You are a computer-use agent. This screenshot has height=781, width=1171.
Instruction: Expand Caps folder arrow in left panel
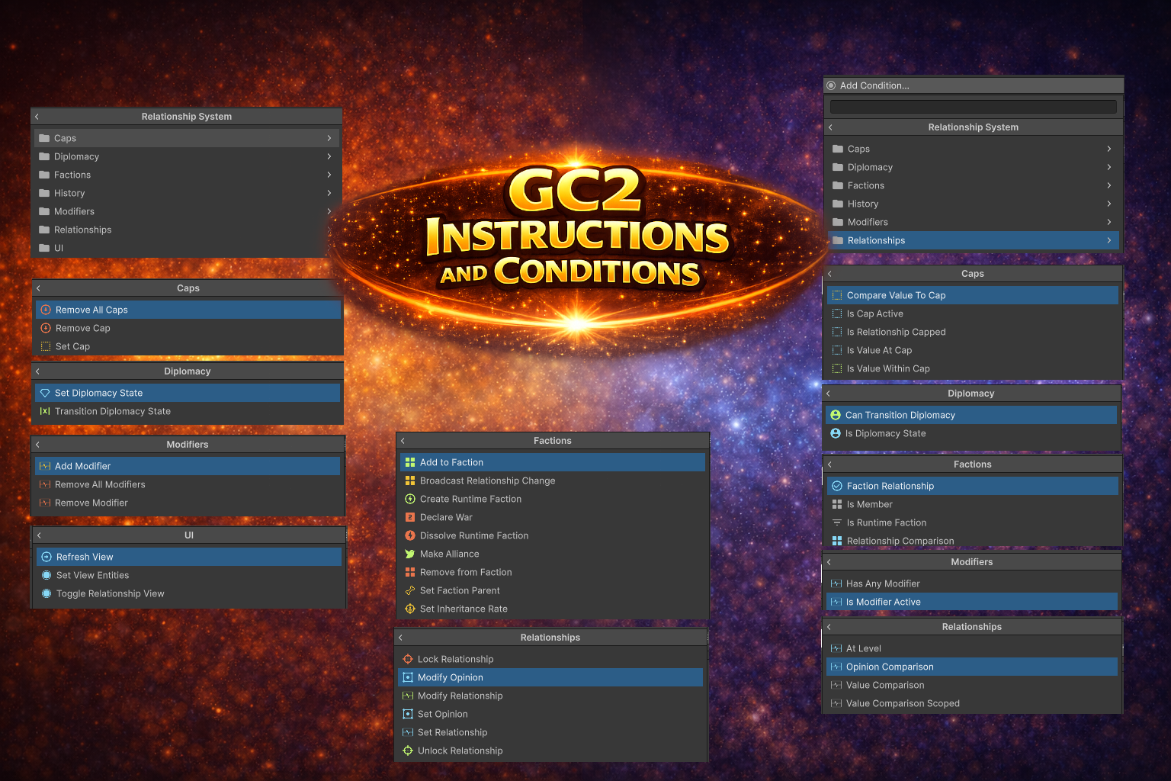click(x=329, y=138)
